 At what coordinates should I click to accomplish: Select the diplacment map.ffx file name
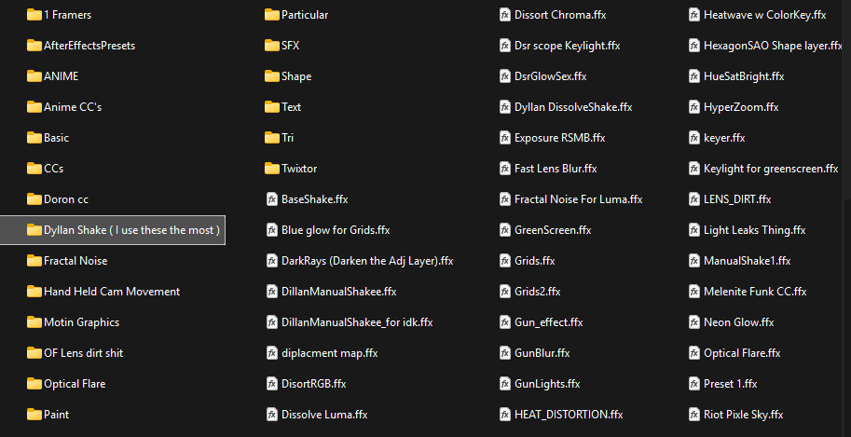pos(330,353)
